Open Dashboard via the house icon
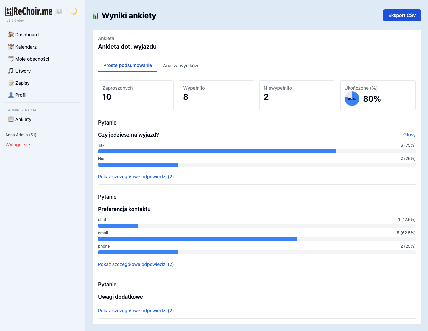Image resolution: width=428 pixels, height=331 pixels. [11, 34]
